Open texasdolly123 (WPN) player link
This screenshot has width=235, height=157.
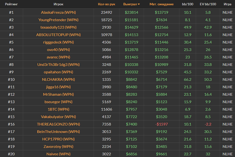tap(58, 27)
